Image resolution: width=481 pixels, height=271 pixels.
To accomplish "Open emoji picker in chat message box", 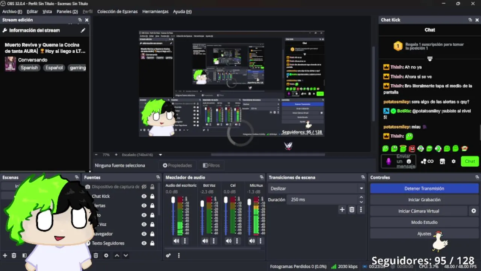I will pos(409,161).
